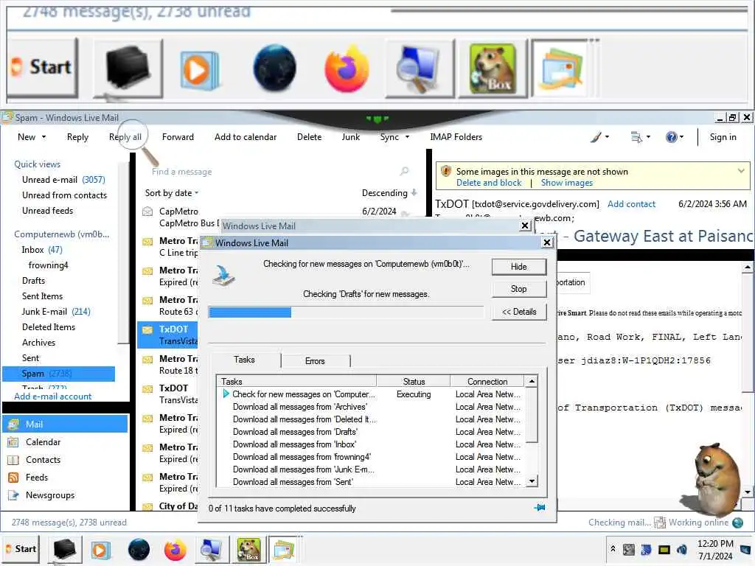Switch to the Errors tab

(315, 361)
